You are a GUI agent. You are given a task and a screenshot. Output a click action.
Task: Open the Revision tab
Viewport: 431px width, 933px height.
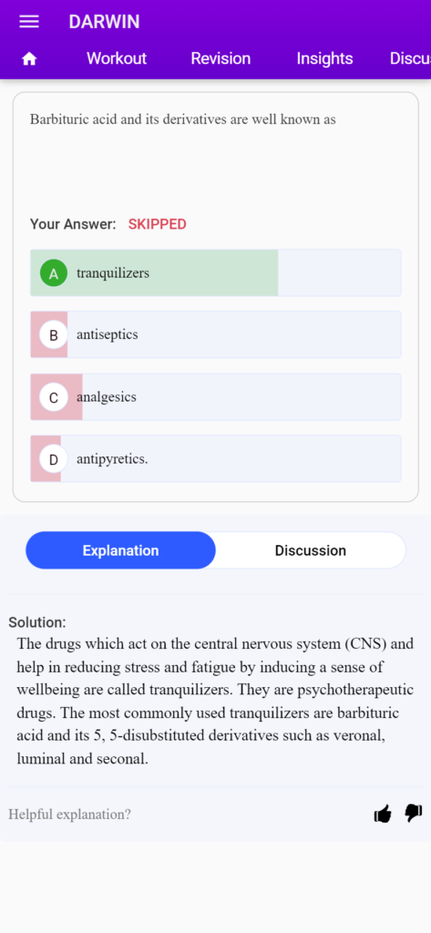(221, 58)
